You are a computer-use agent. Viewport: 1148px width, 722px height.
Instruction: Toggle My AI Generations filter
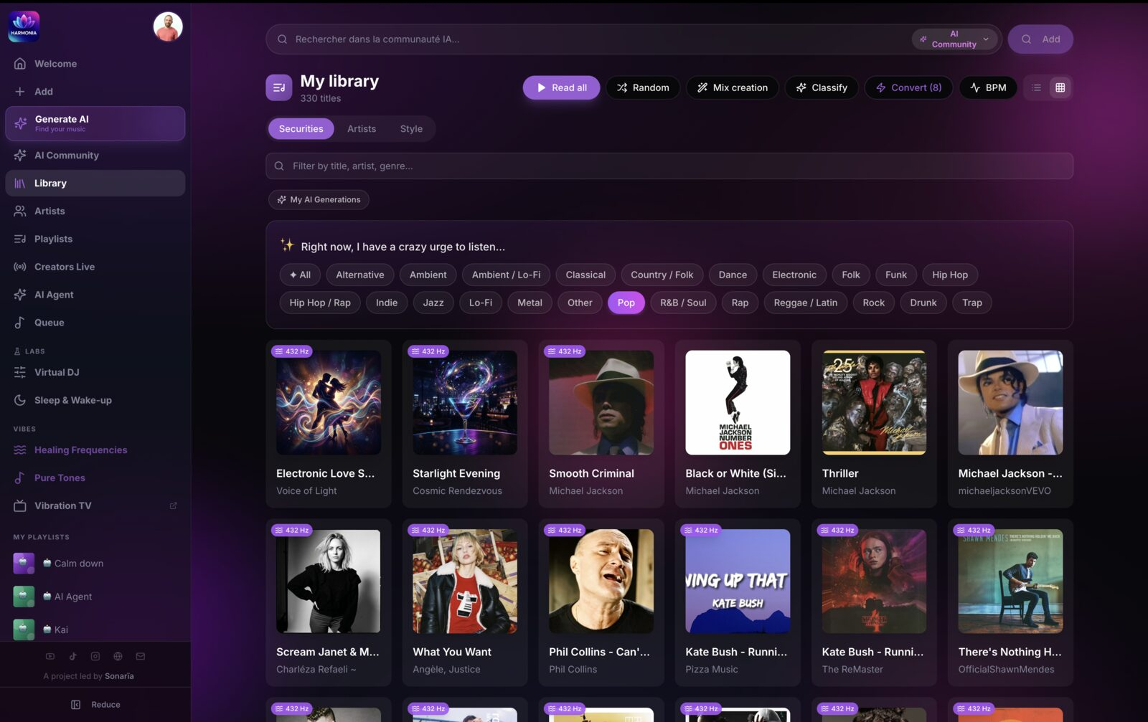319,200
